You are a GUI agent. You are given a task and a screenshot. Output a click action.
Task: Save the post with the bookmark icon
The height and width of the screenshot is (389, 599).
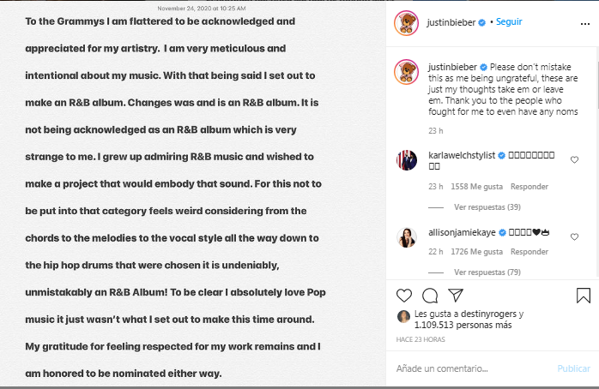coord(583,296)
